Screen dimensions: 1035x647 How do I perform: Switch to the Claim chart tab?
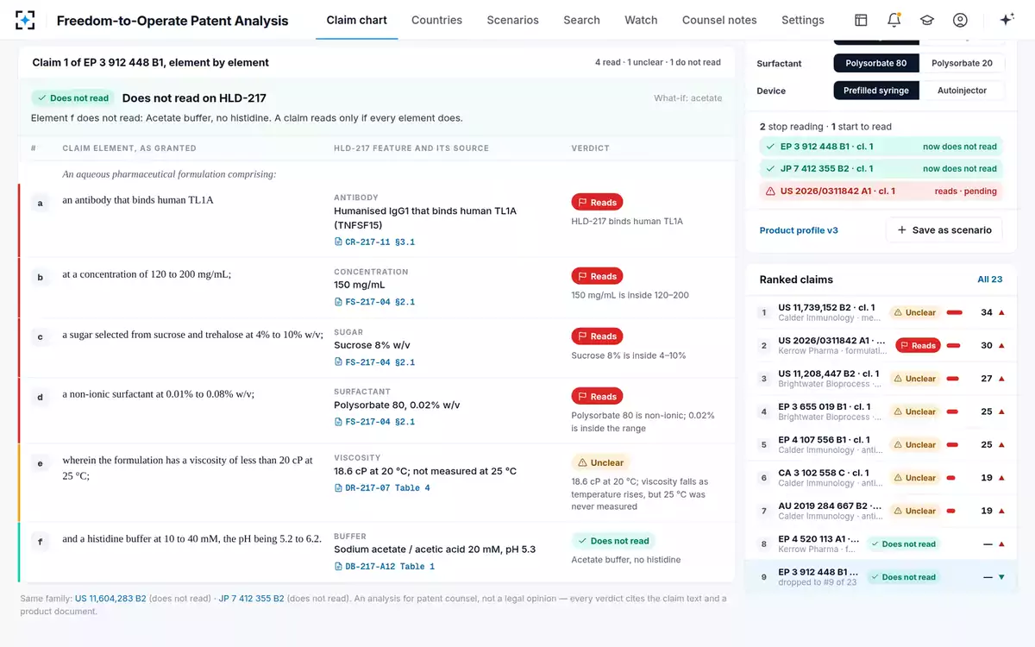356,20
